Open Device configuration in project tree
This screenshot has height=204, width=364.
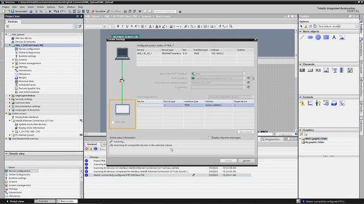(x=29, y=49)
